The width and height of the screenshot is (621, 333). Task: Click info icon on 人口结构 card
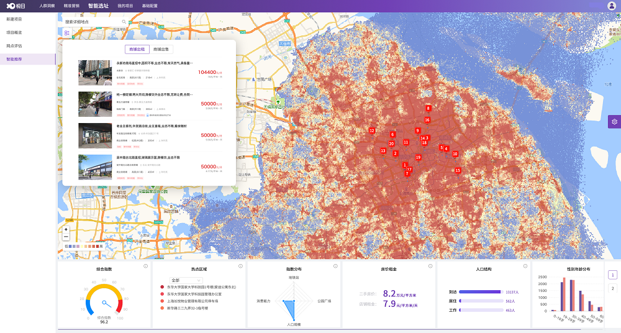click(x=525, y=266)
